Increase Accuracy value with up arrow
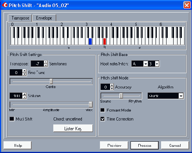This screenshot has height=153, width=192. click(112, 85)
